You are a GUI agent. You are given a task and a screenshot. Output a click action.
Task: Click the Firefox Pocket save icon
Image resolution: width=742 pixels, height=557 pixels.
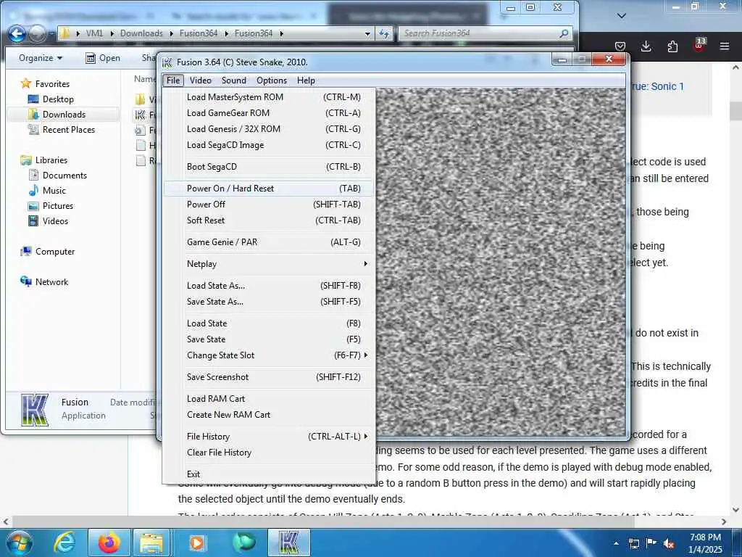click(620, 46)
